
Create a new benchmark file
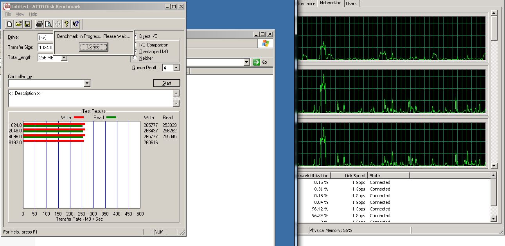pos(10,24)
